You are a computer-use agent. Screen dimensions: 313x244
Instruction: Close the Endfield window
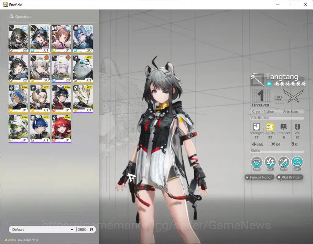click(x=306, y=5)
